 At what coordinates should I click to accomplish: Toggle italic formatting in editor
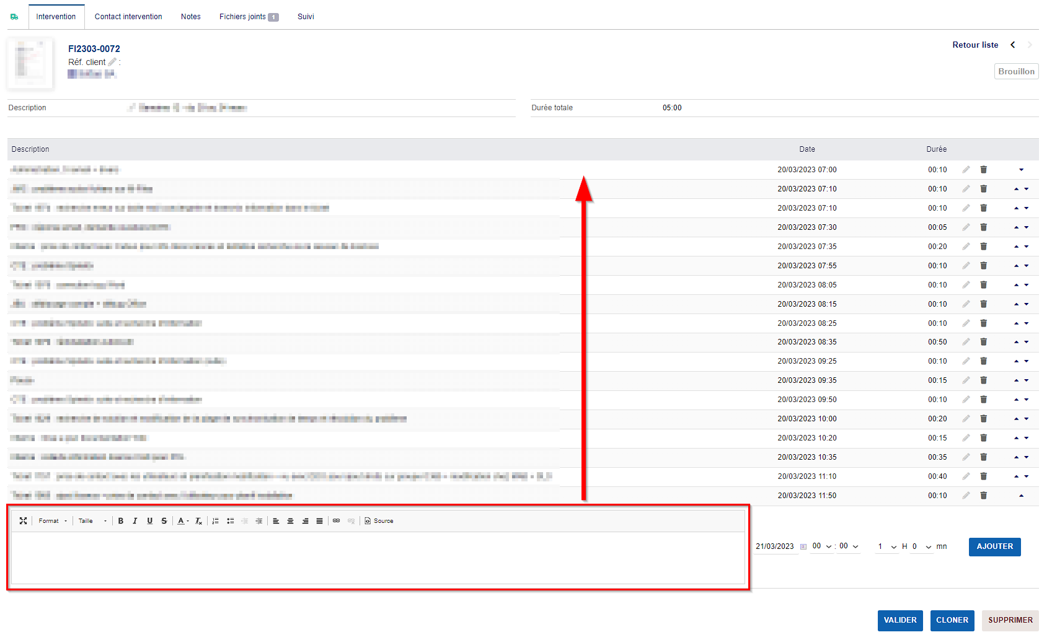pos(135,521)
